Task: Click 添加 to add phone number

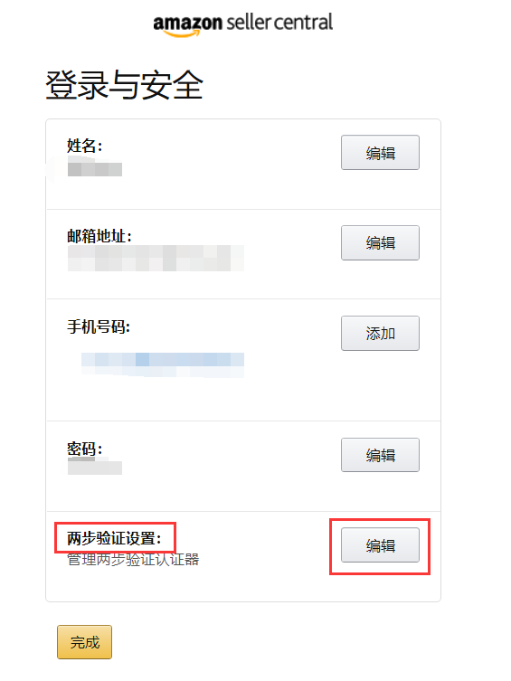Action: tap(380, 333)
